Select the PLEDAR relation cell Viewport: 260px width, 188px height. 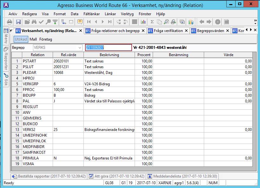coord(37,73)
